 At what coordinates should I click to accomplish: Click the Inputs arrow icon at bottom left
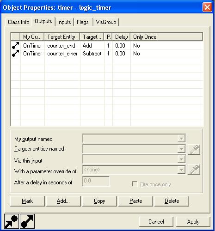pyautogui.click(x=12, y=221)
